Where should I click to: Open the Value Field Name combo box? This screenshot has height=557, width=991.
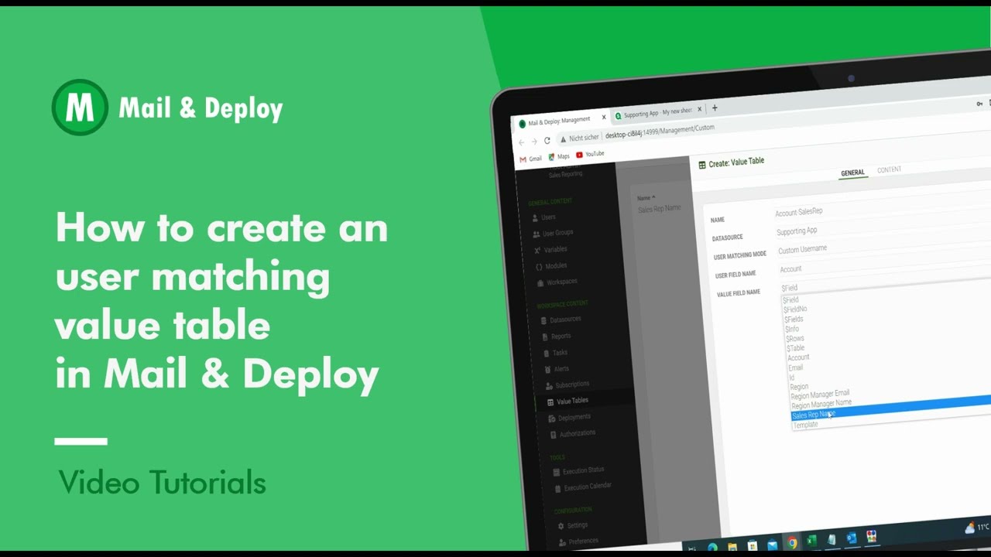tap(884, 285)
